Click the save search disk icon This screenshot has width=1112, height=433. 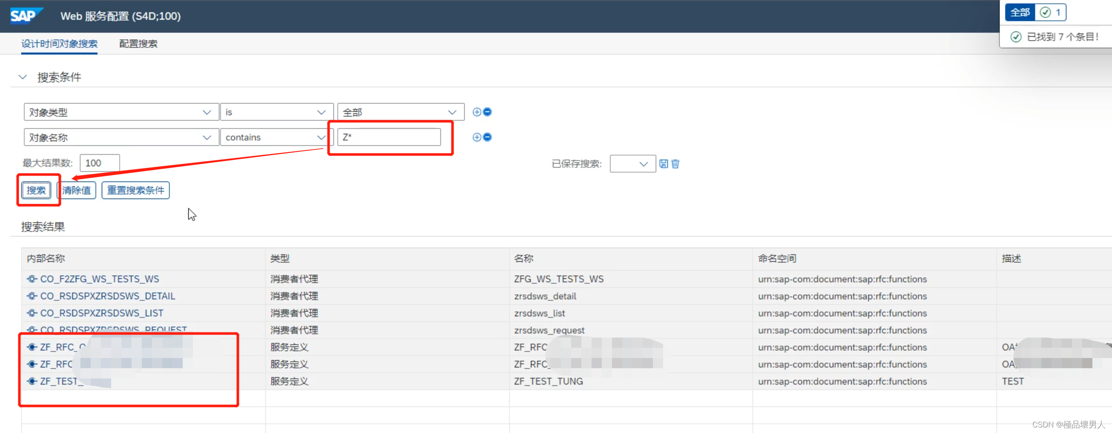664,164
